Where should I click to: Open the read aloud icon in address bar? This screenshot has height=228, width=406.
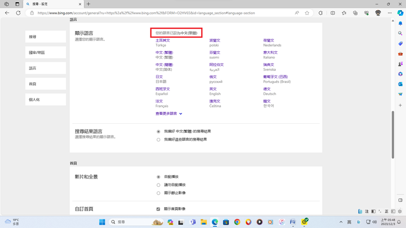click(297, 13)
